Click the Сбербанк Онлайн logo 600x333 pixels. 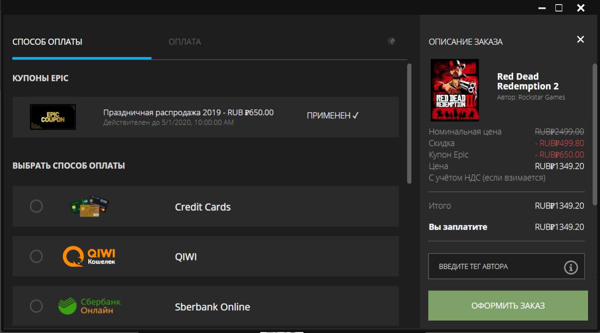(x=90, y=306)
